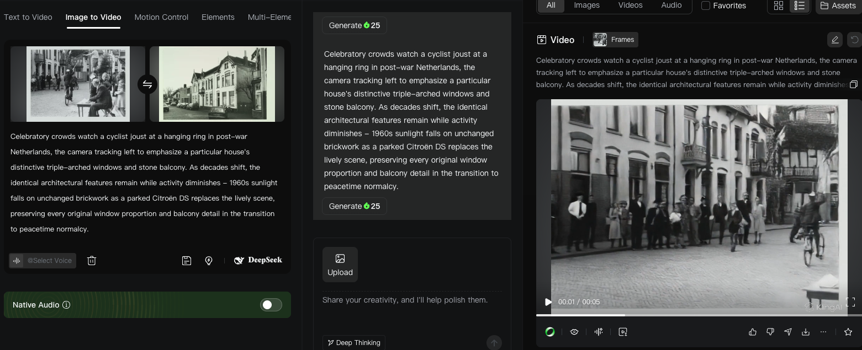862x350 pixels.
Task: Open the Select Voice dropdown
Action: pyautogui.click(x=43, y=261)
